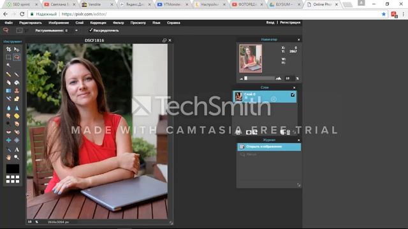This screenshot has height=229, width=408.
Task: Select the Magic Wand tool
Action: (x=8, y=65)
